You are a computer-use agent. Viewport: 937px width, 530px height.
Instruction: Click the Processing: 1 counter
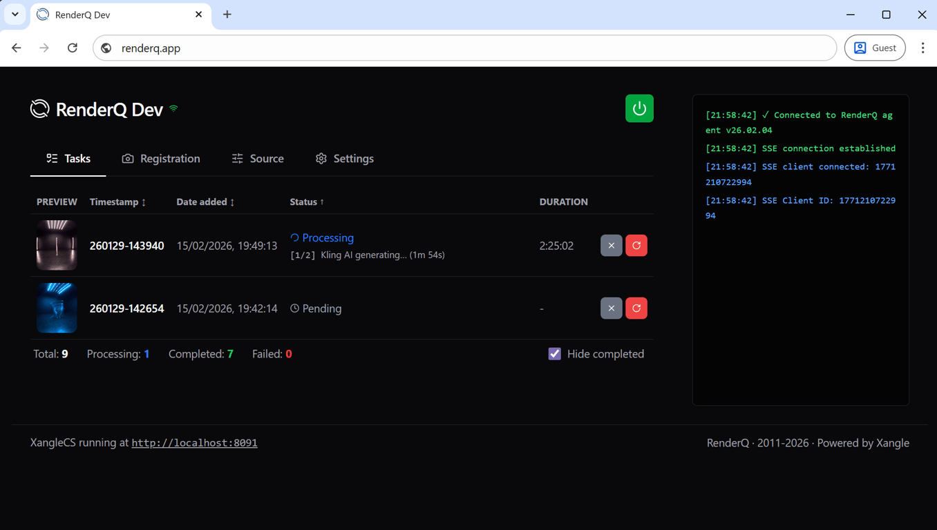point(118,354)
